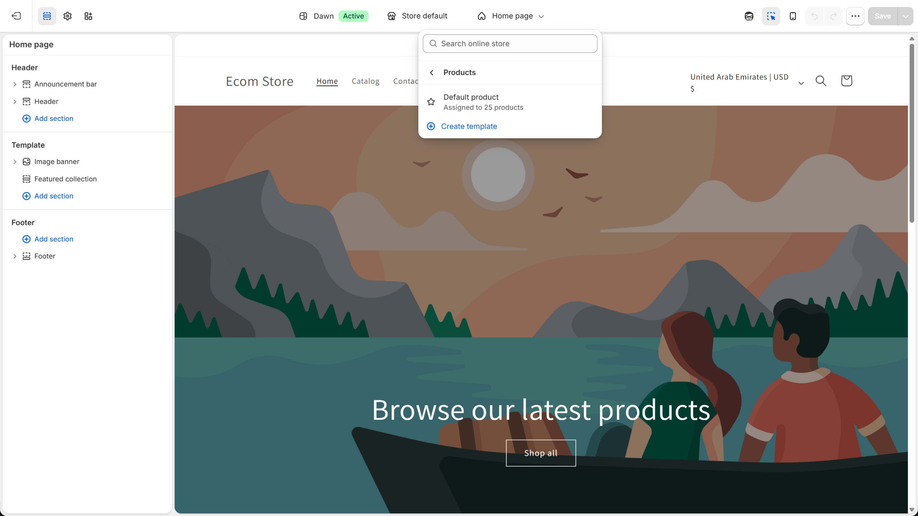Click the undo arrow
Viewport: 918px width, 516px height.
pos(815,16)
